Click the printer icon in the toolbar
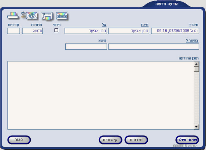 click(12, 16)
